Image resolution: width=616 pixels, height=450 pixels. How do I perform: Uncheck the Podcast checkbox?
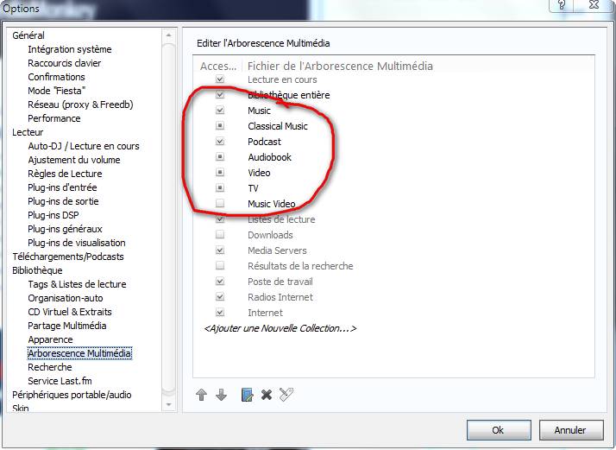point(220,142)
